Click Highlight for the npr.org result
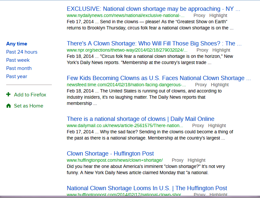The width and height of the screenshot is (260, 198). (x=221, y=50)
